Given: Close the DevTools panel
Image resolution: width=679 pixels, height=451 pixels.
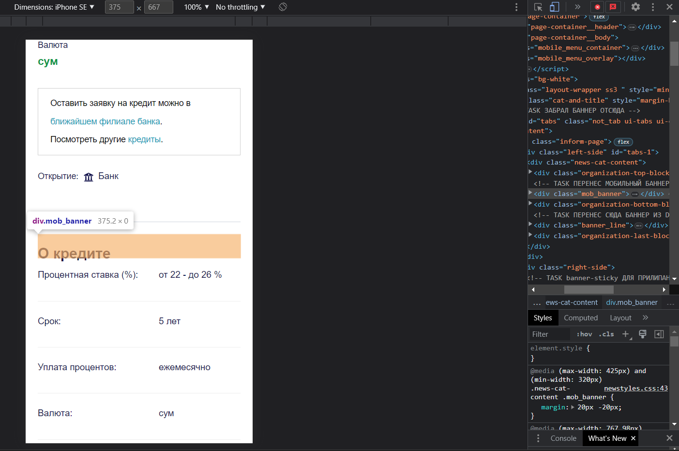Looking at the screenshot, I should [669, 7].
